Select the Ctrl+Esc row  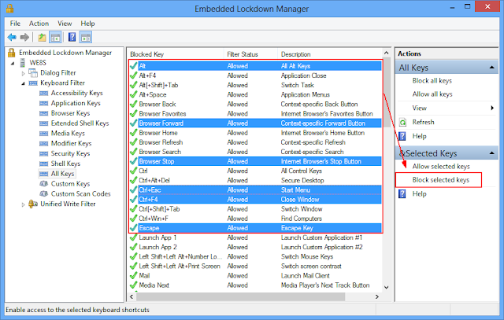pos(255,190)
